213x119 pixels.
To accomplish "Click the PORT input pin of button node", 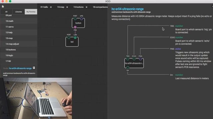I will 75,19.
